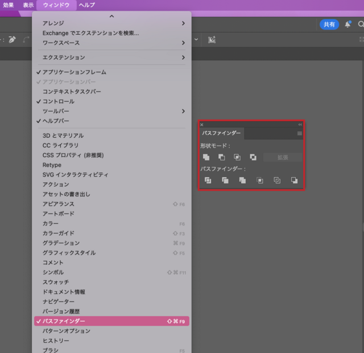Select ドキュメント情報 menu item
Viewport: 364px width, 353px height.
tap(111, 292)
